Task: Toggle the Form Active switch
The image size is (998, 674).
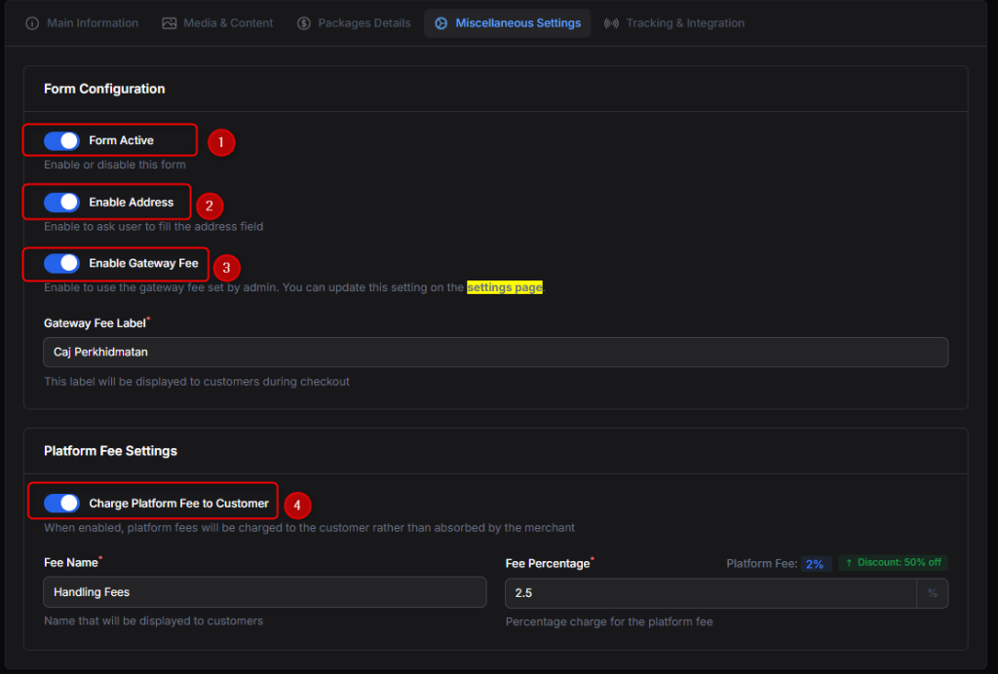Action: 61,140
